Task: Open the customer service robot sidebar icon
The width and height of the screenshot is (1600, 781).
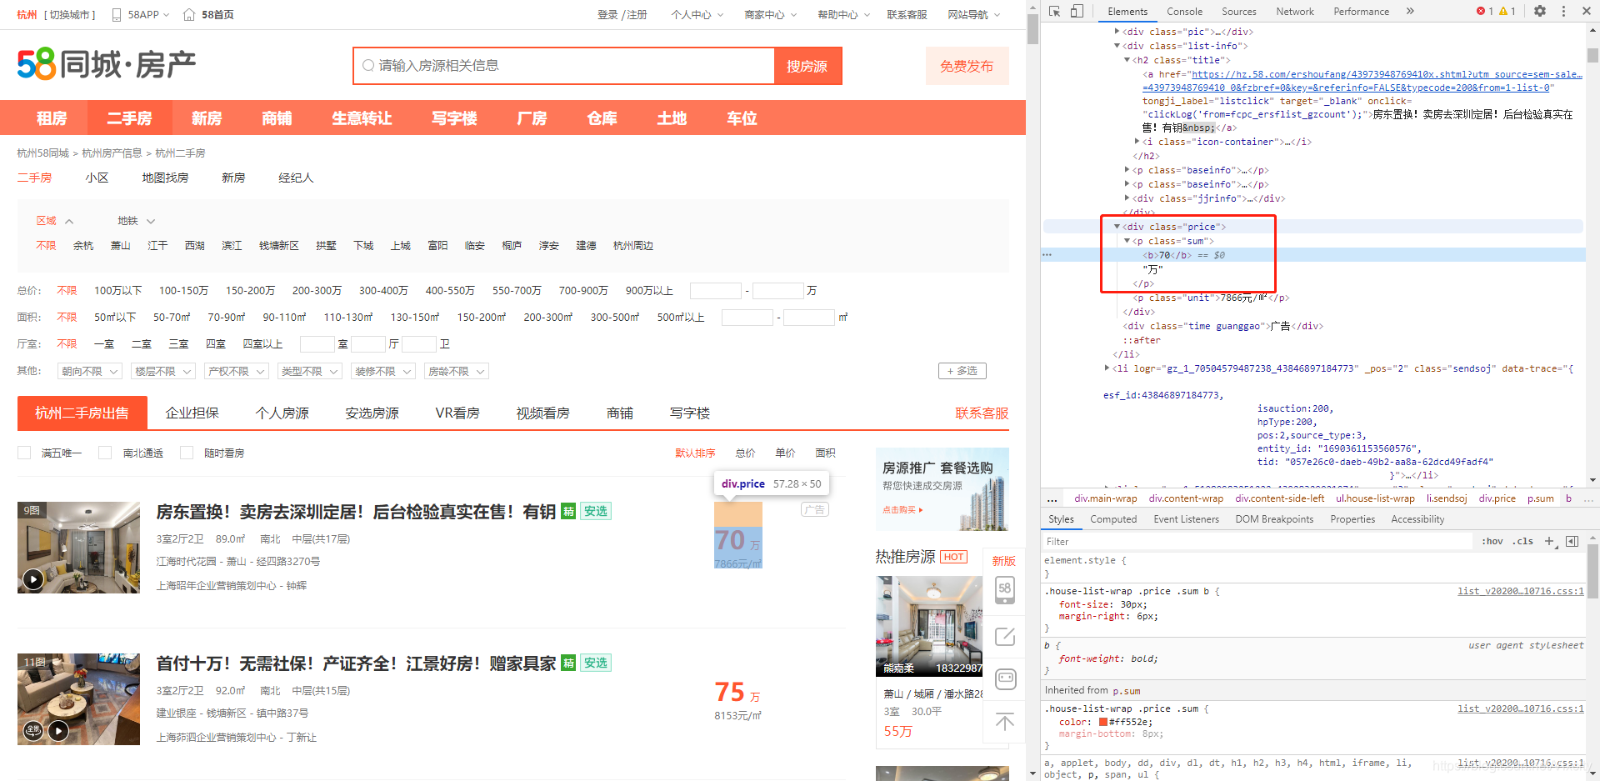Action: (x=1005, y=679)
